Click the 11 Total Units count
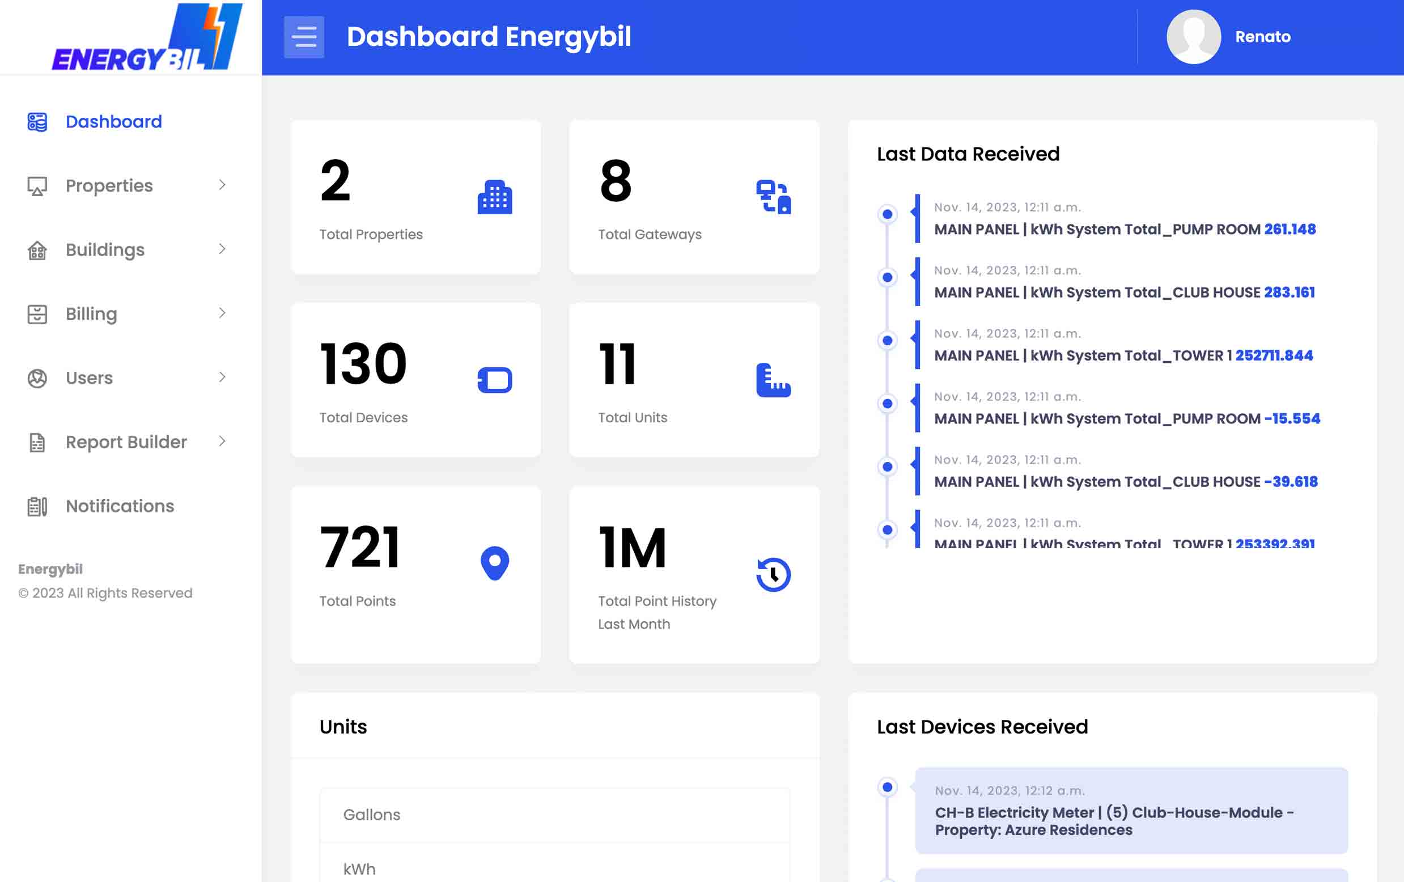 (617, 364)
